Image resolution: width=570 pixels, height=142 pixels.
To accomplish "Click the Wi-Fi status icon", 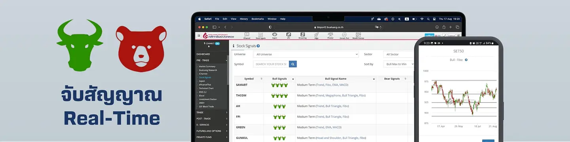I will click(x=422, y=19).
